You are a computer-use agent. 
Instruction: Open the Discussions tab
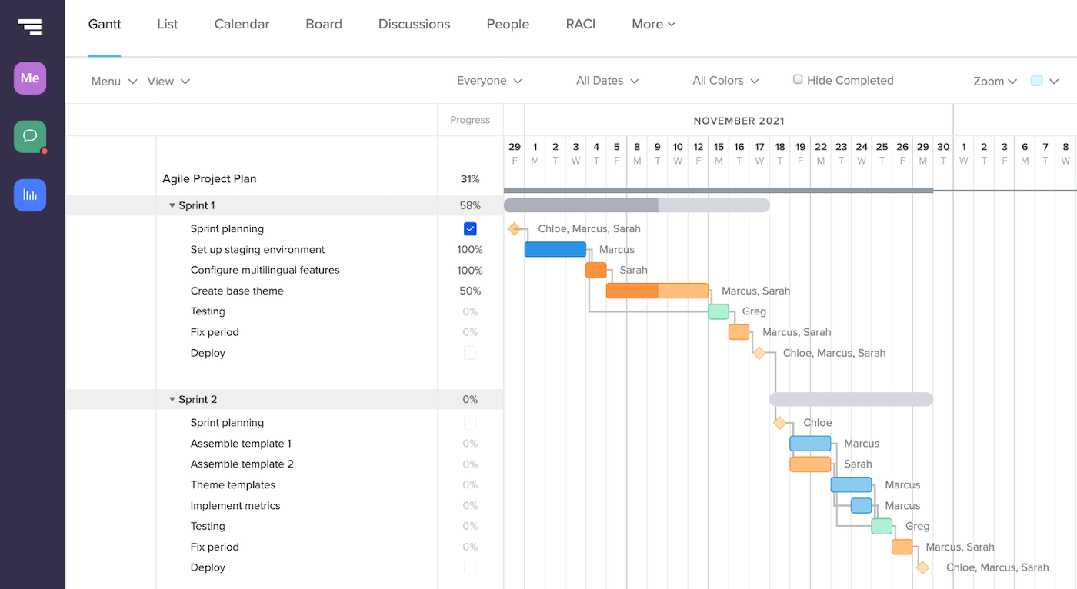point(414,24)
